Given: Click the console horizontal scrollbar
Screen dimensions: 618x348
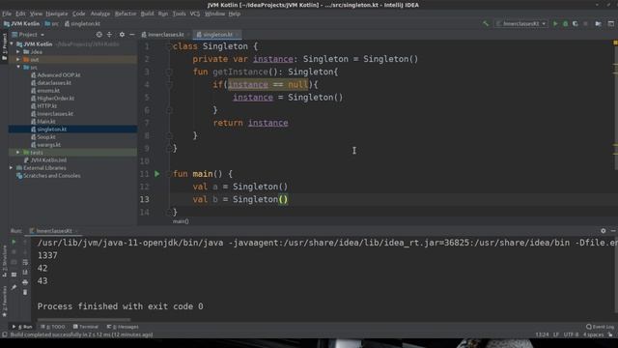Looking at the screenshot, I should pos(84,320).
